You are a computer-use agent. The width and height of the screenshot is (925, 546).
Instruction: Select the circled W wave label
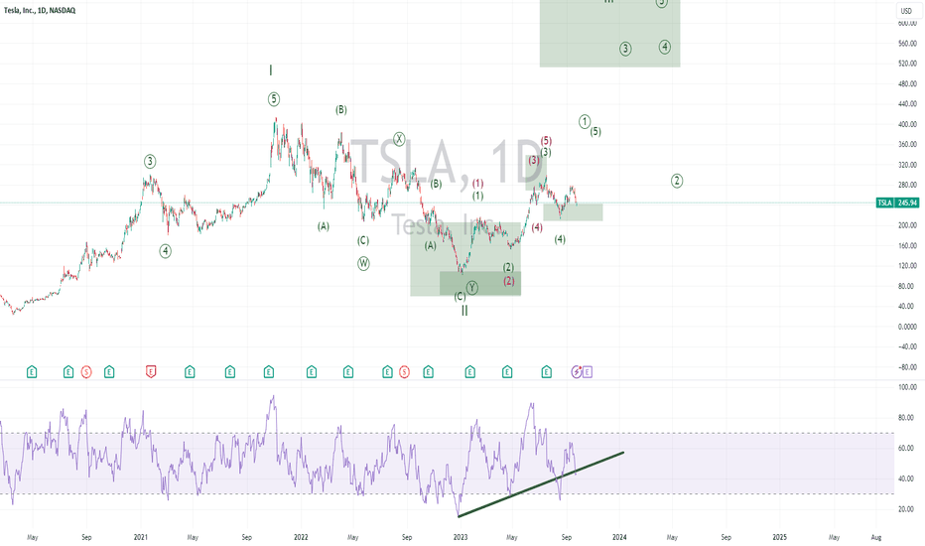pyautogui.click(x=363, y=264)
